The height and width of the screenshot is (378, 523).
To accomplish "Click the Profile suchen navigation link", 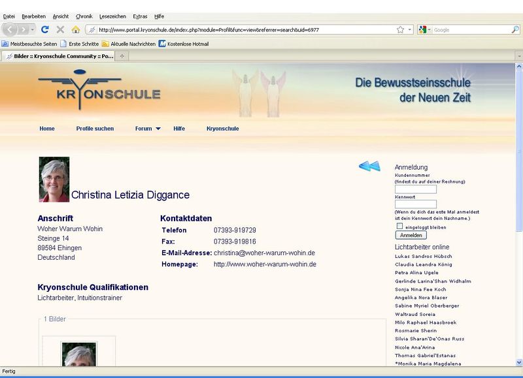I will point(95,129).
